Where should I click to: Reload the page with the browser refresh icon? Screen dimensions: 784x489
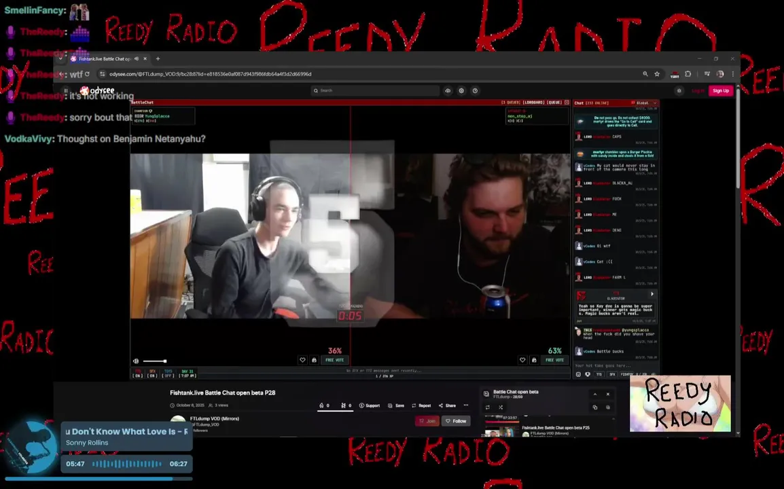coord(87,74)
